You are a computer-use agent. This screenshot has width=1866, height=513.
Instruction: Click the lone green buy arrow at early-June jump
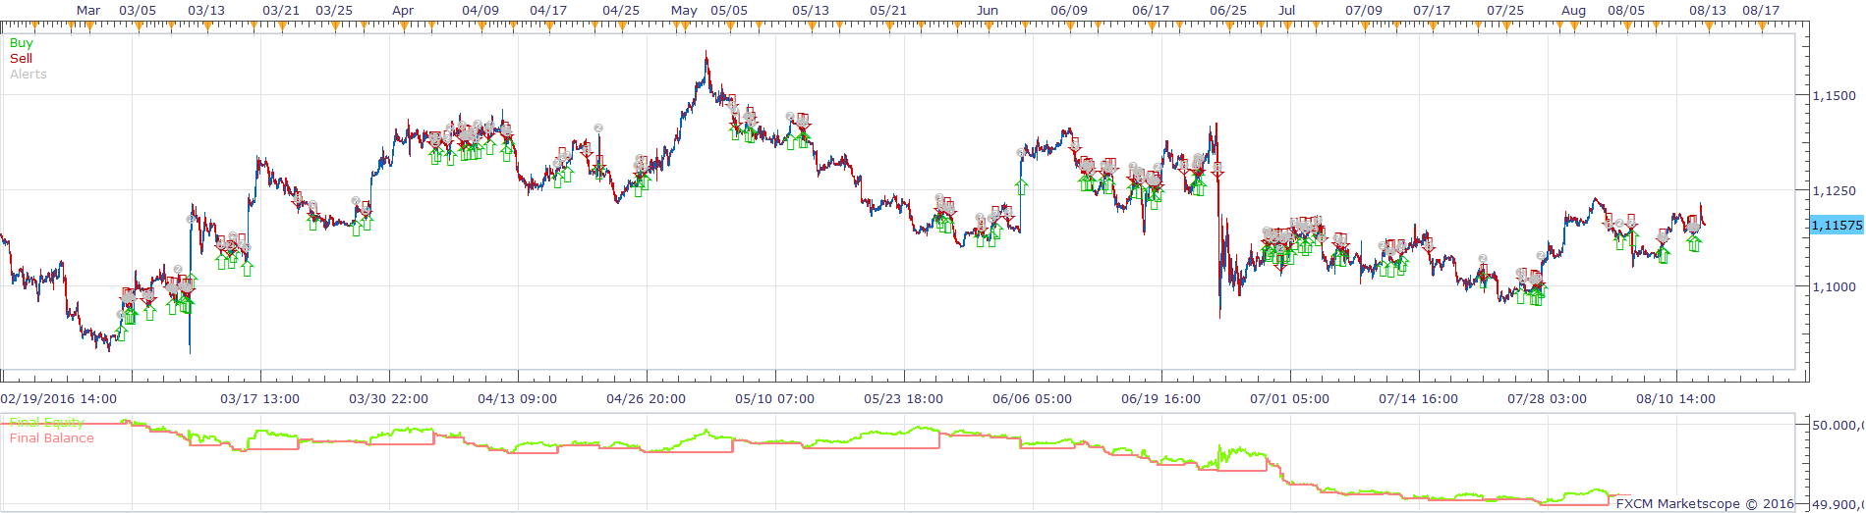[1022, 186]
